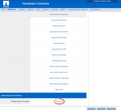121x111 pixels.
Task: Open Supported Cluster Connections link
Action: [x=59, y=32]
